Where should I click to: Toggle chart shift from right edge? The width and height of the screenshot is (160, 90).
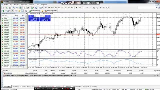point(28,8)
